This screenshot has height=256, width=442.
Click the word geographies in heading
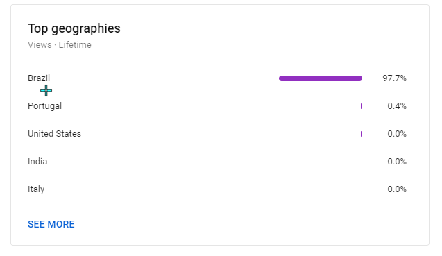86,29
